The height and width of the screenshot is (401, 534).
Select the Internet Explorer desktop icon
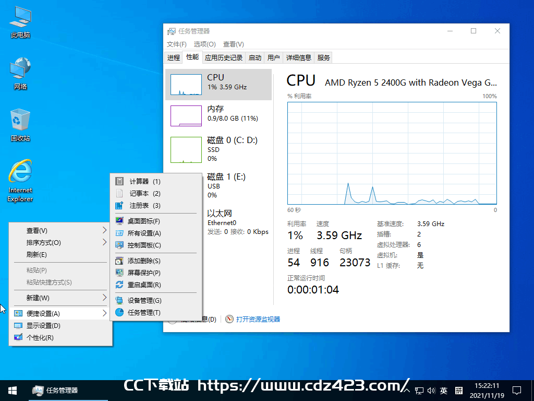20,181
